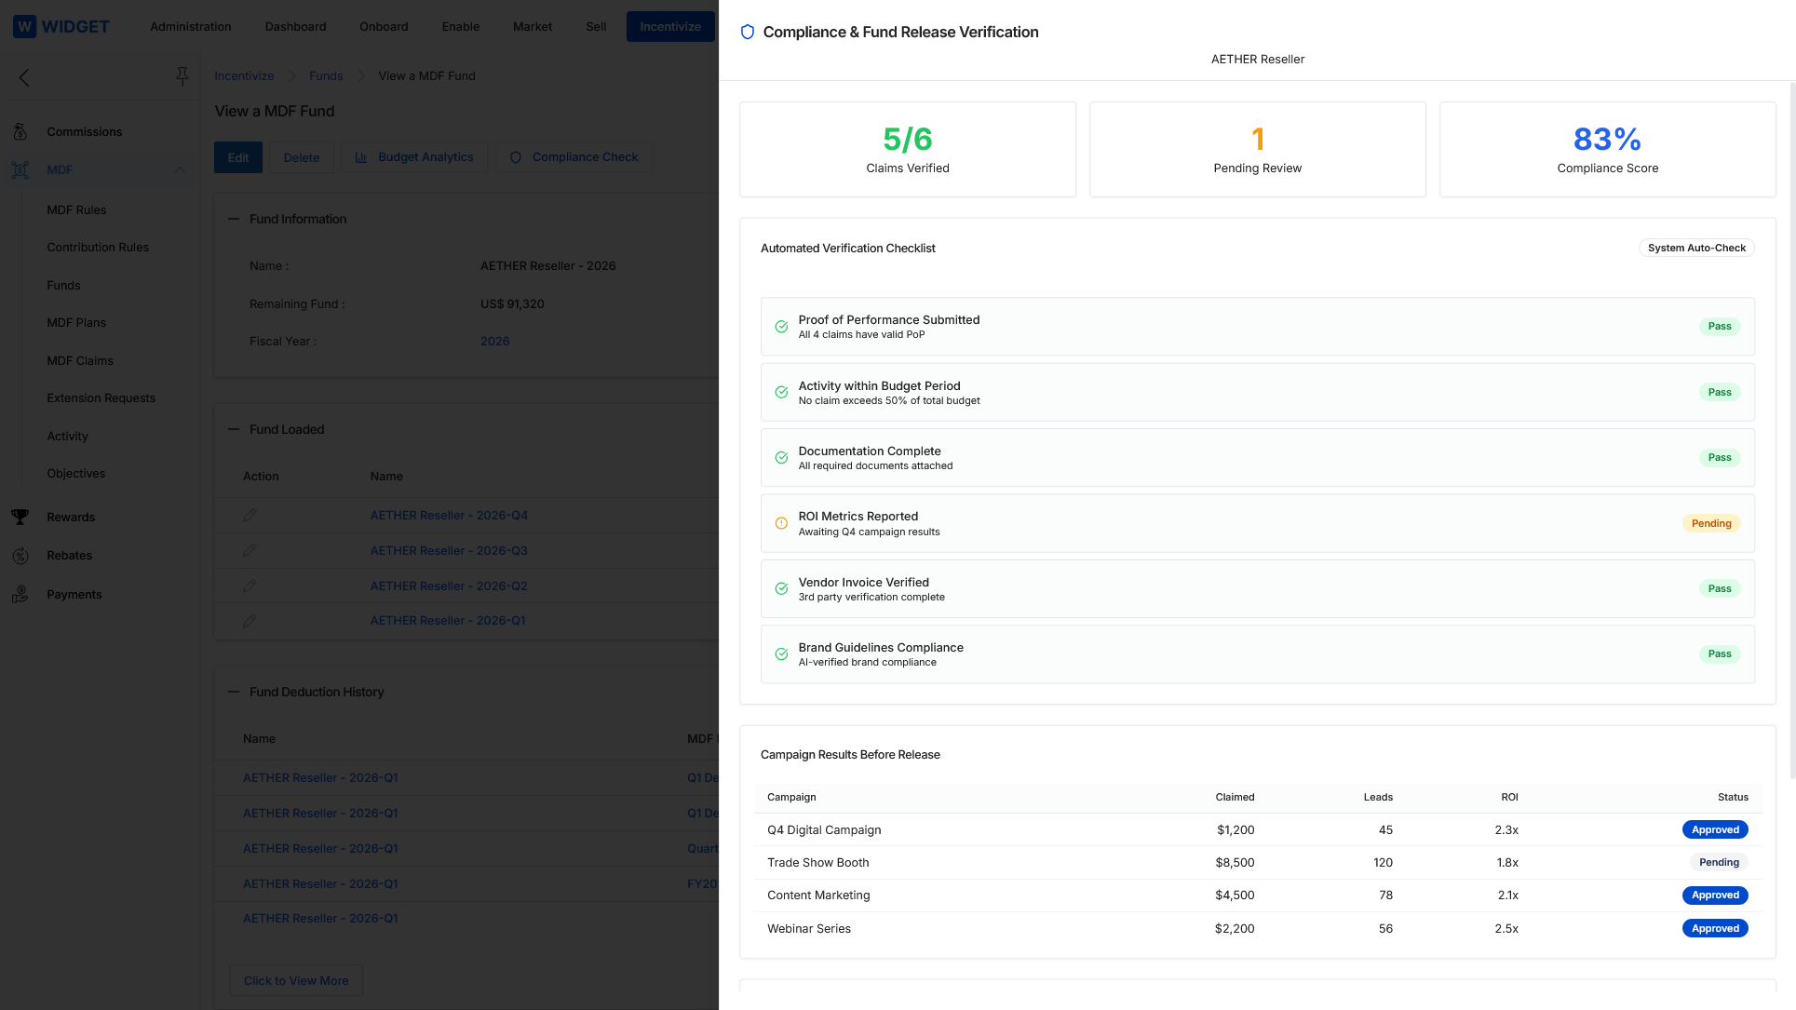This screenshot has width=1796, height=1010.
Task: Click edit pencil for AETHER Reseller 2026-Q2
Action: [x=250, y=586]
